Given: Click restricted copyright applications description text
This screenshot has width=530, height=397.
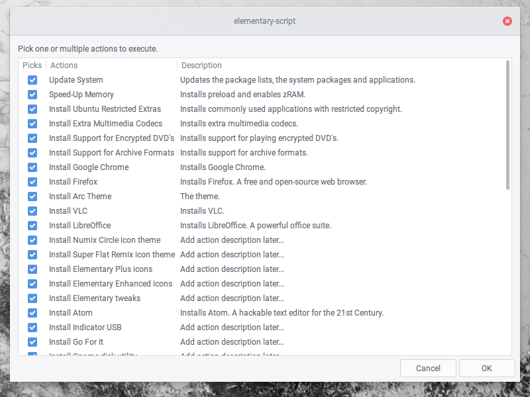Looking at the screenshot, I should point(291,109).
